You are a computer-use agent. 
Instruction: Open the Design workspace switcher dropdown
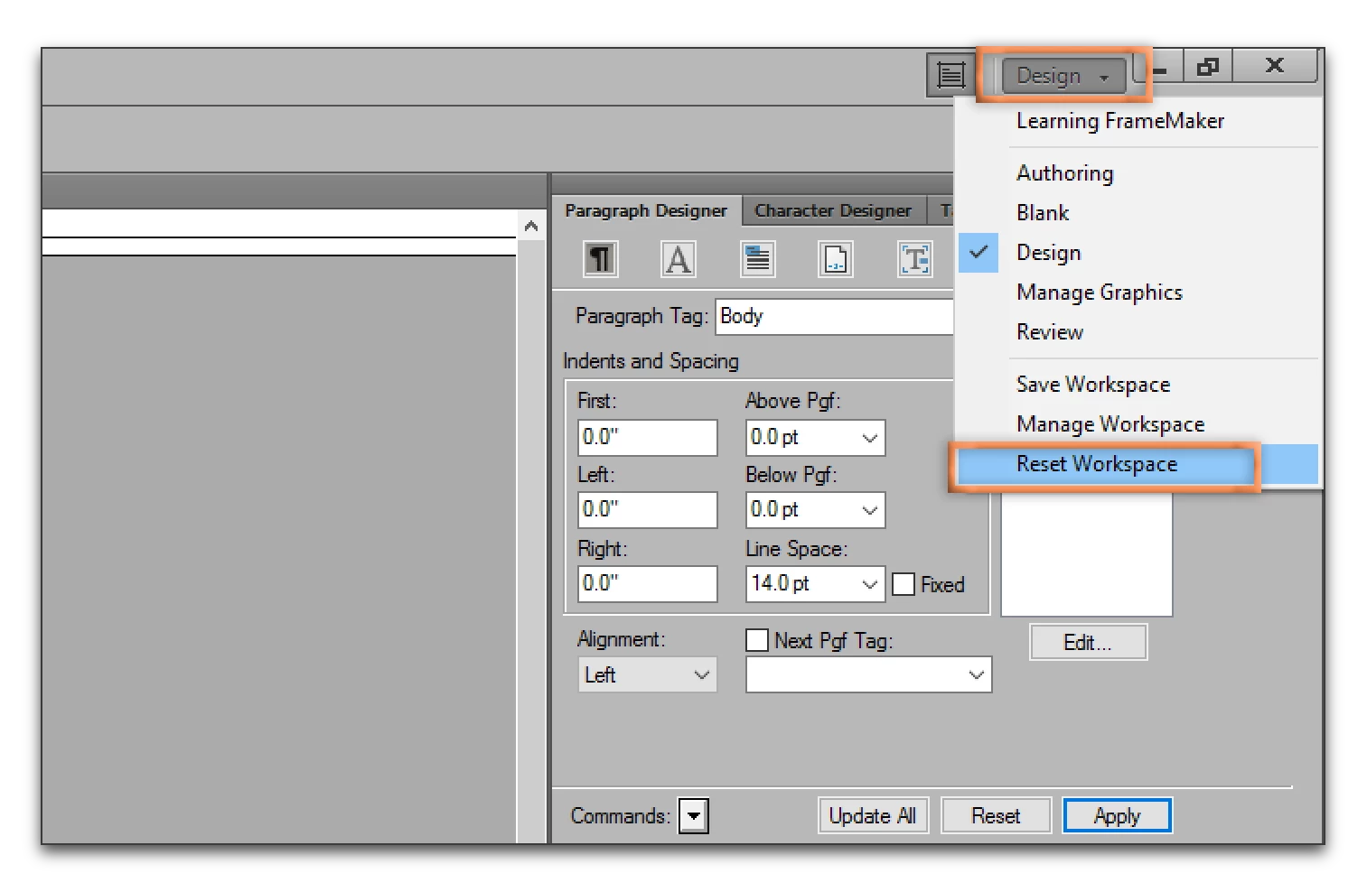point(1063,76)
